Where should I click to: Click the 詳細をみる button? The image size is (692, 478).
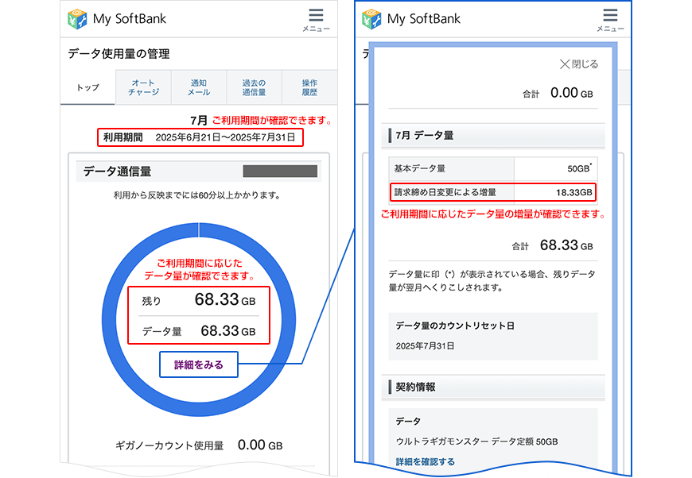click(199, 364)
